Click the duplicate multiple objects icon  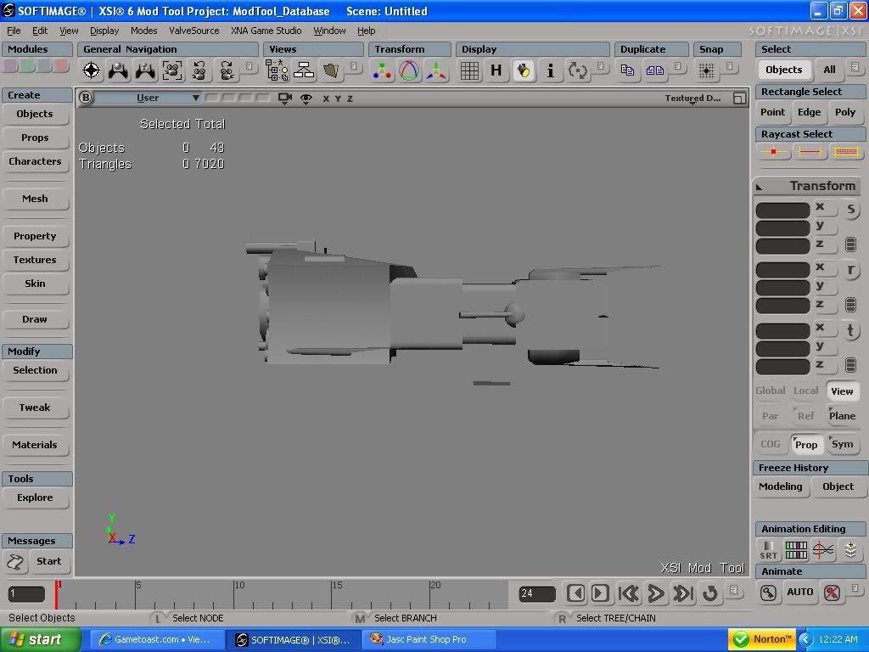coord(654,70)
